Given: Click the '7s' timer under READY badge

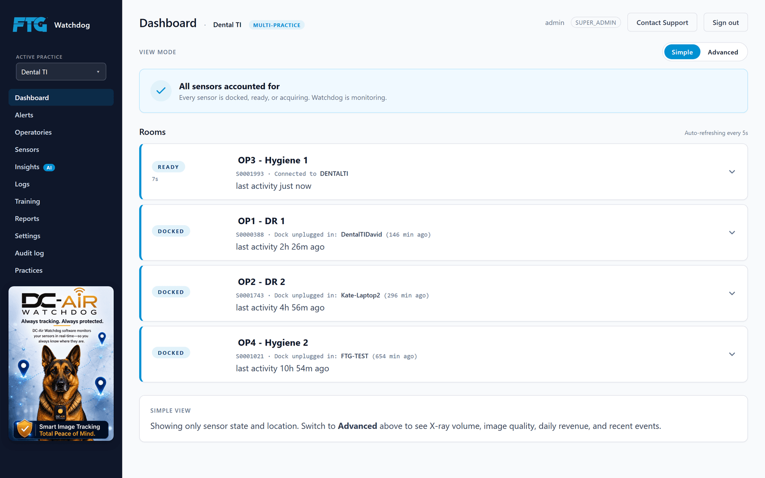Looking at the screenshot, I should pyautogui.click(x=155, y=179).
